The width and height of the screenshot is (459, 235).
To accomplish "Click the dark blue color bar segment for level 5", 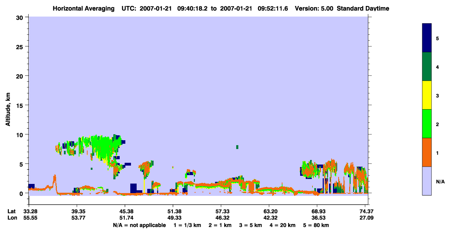I will (x=427, y=38).
